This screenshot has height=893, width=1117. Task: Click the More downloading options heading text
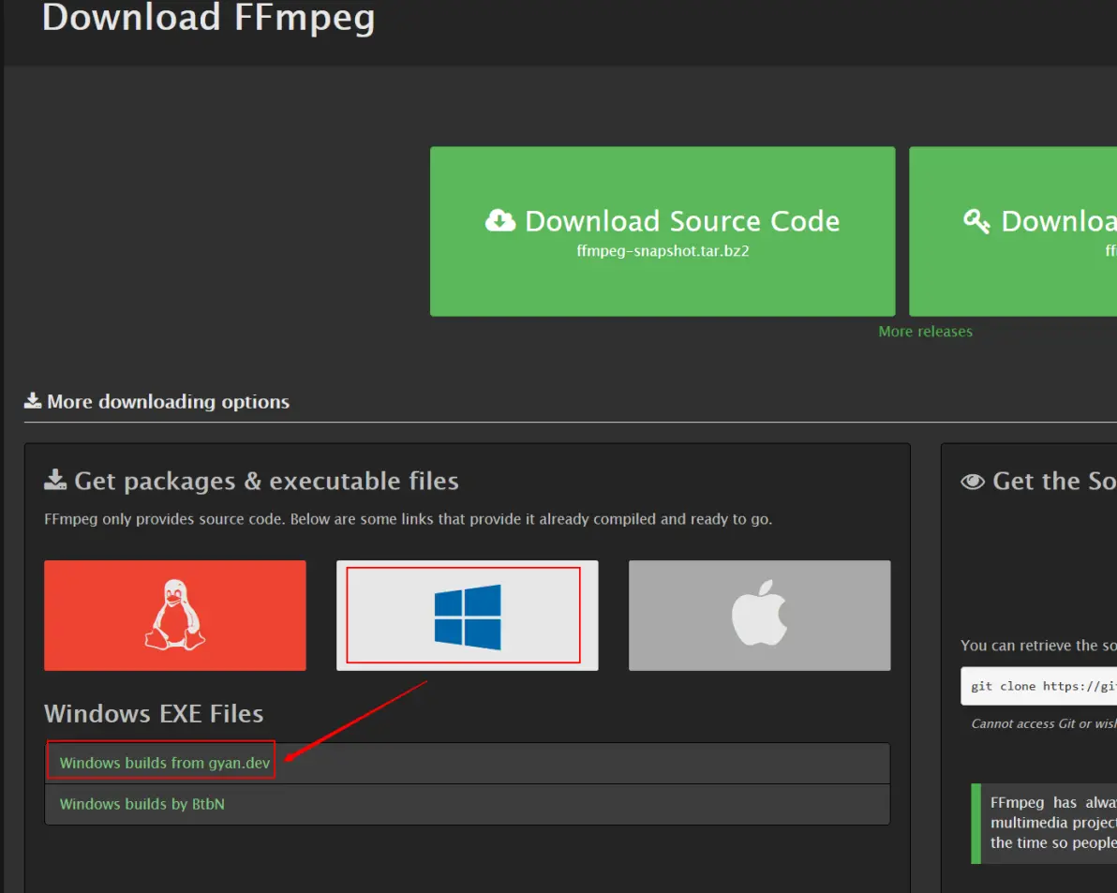tap(168, 402)
